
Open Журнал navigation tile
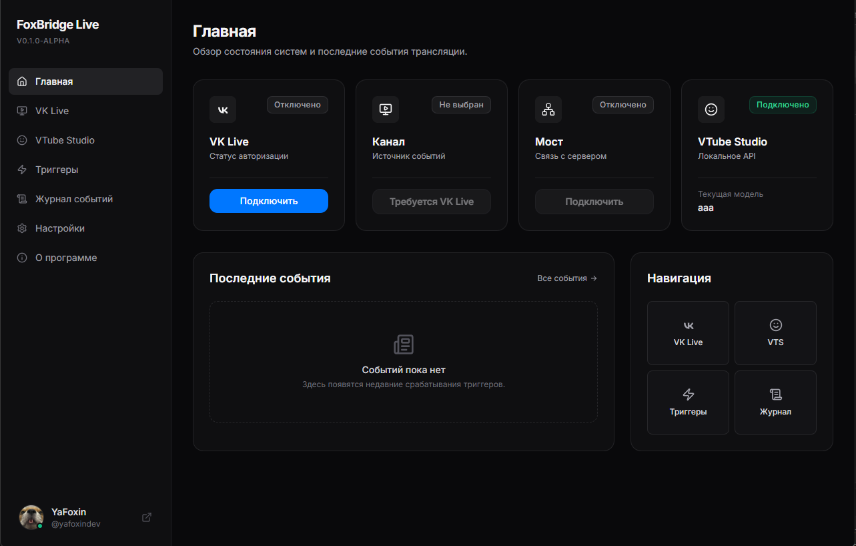coord(775,402)
